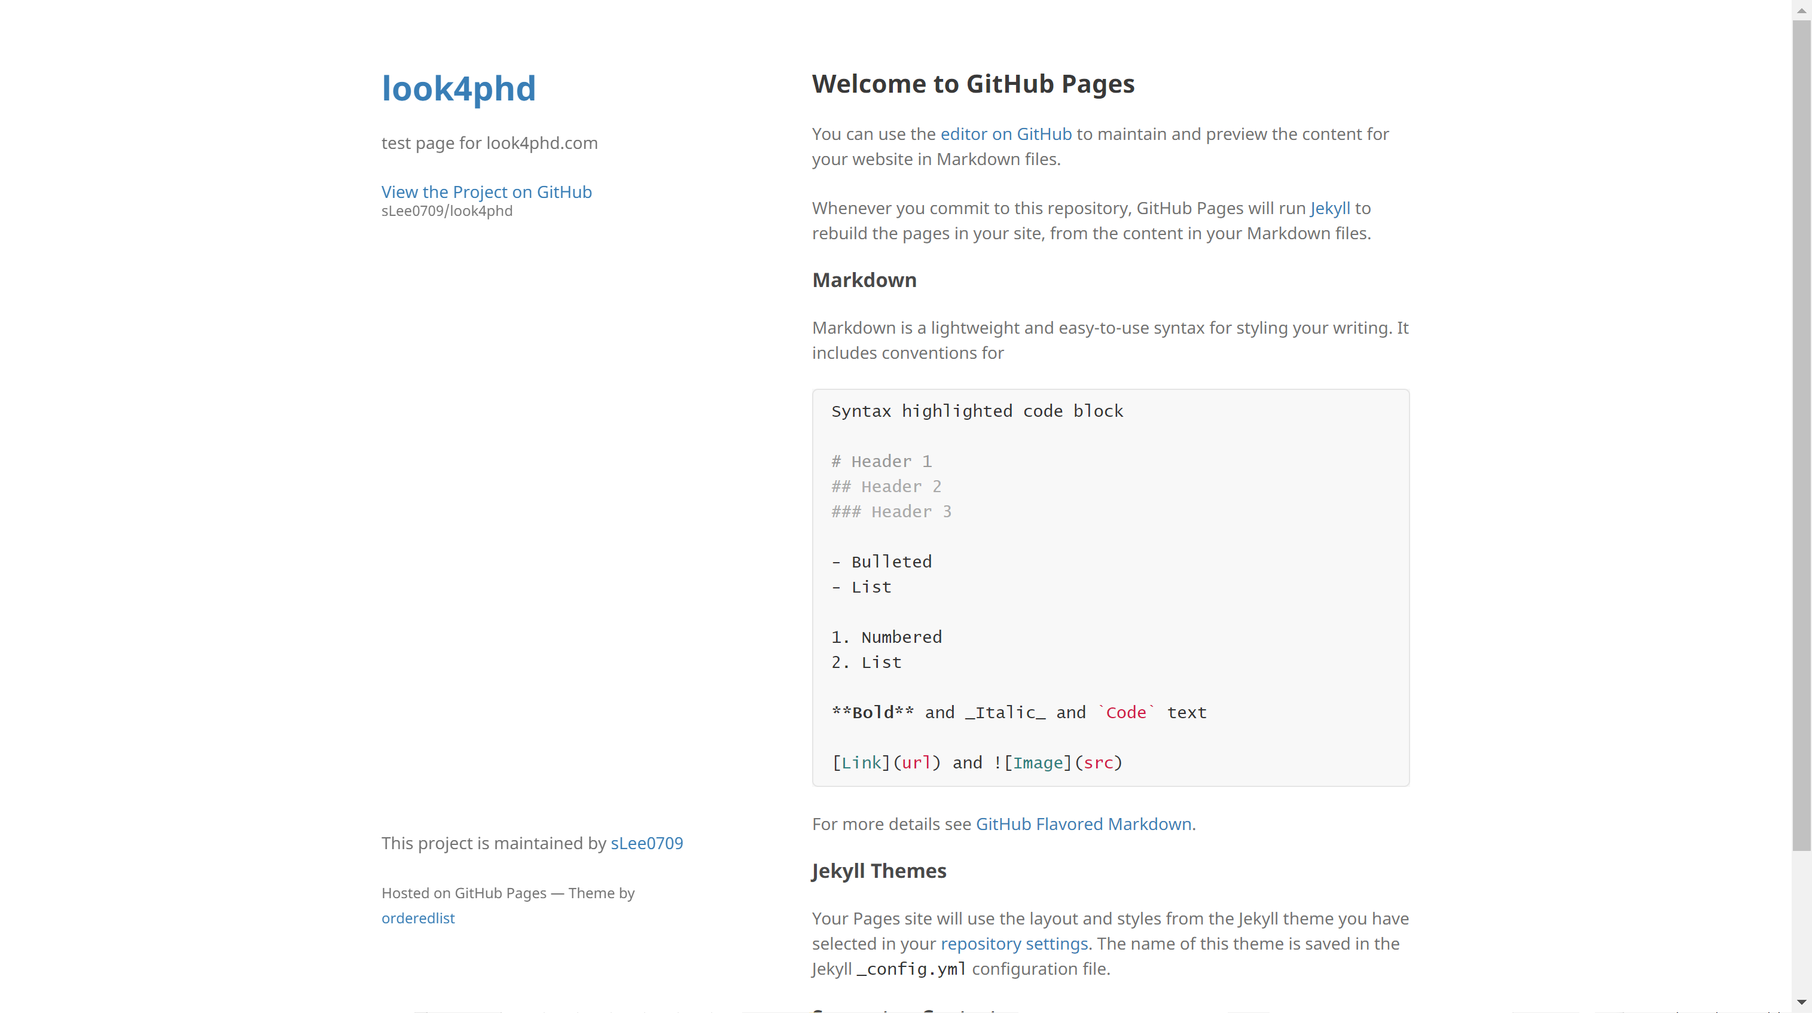This screenshot has width=1812, height=1013.
Task: Click the scrollbar up arrow
Action: (x=1801, y=10)
